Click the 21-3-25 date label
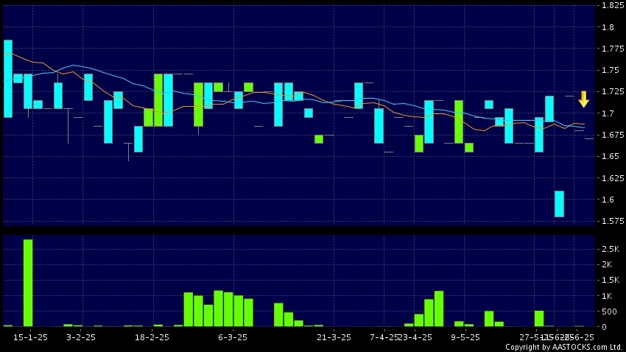This screenshot has width=626, height=352. (334, 337)
